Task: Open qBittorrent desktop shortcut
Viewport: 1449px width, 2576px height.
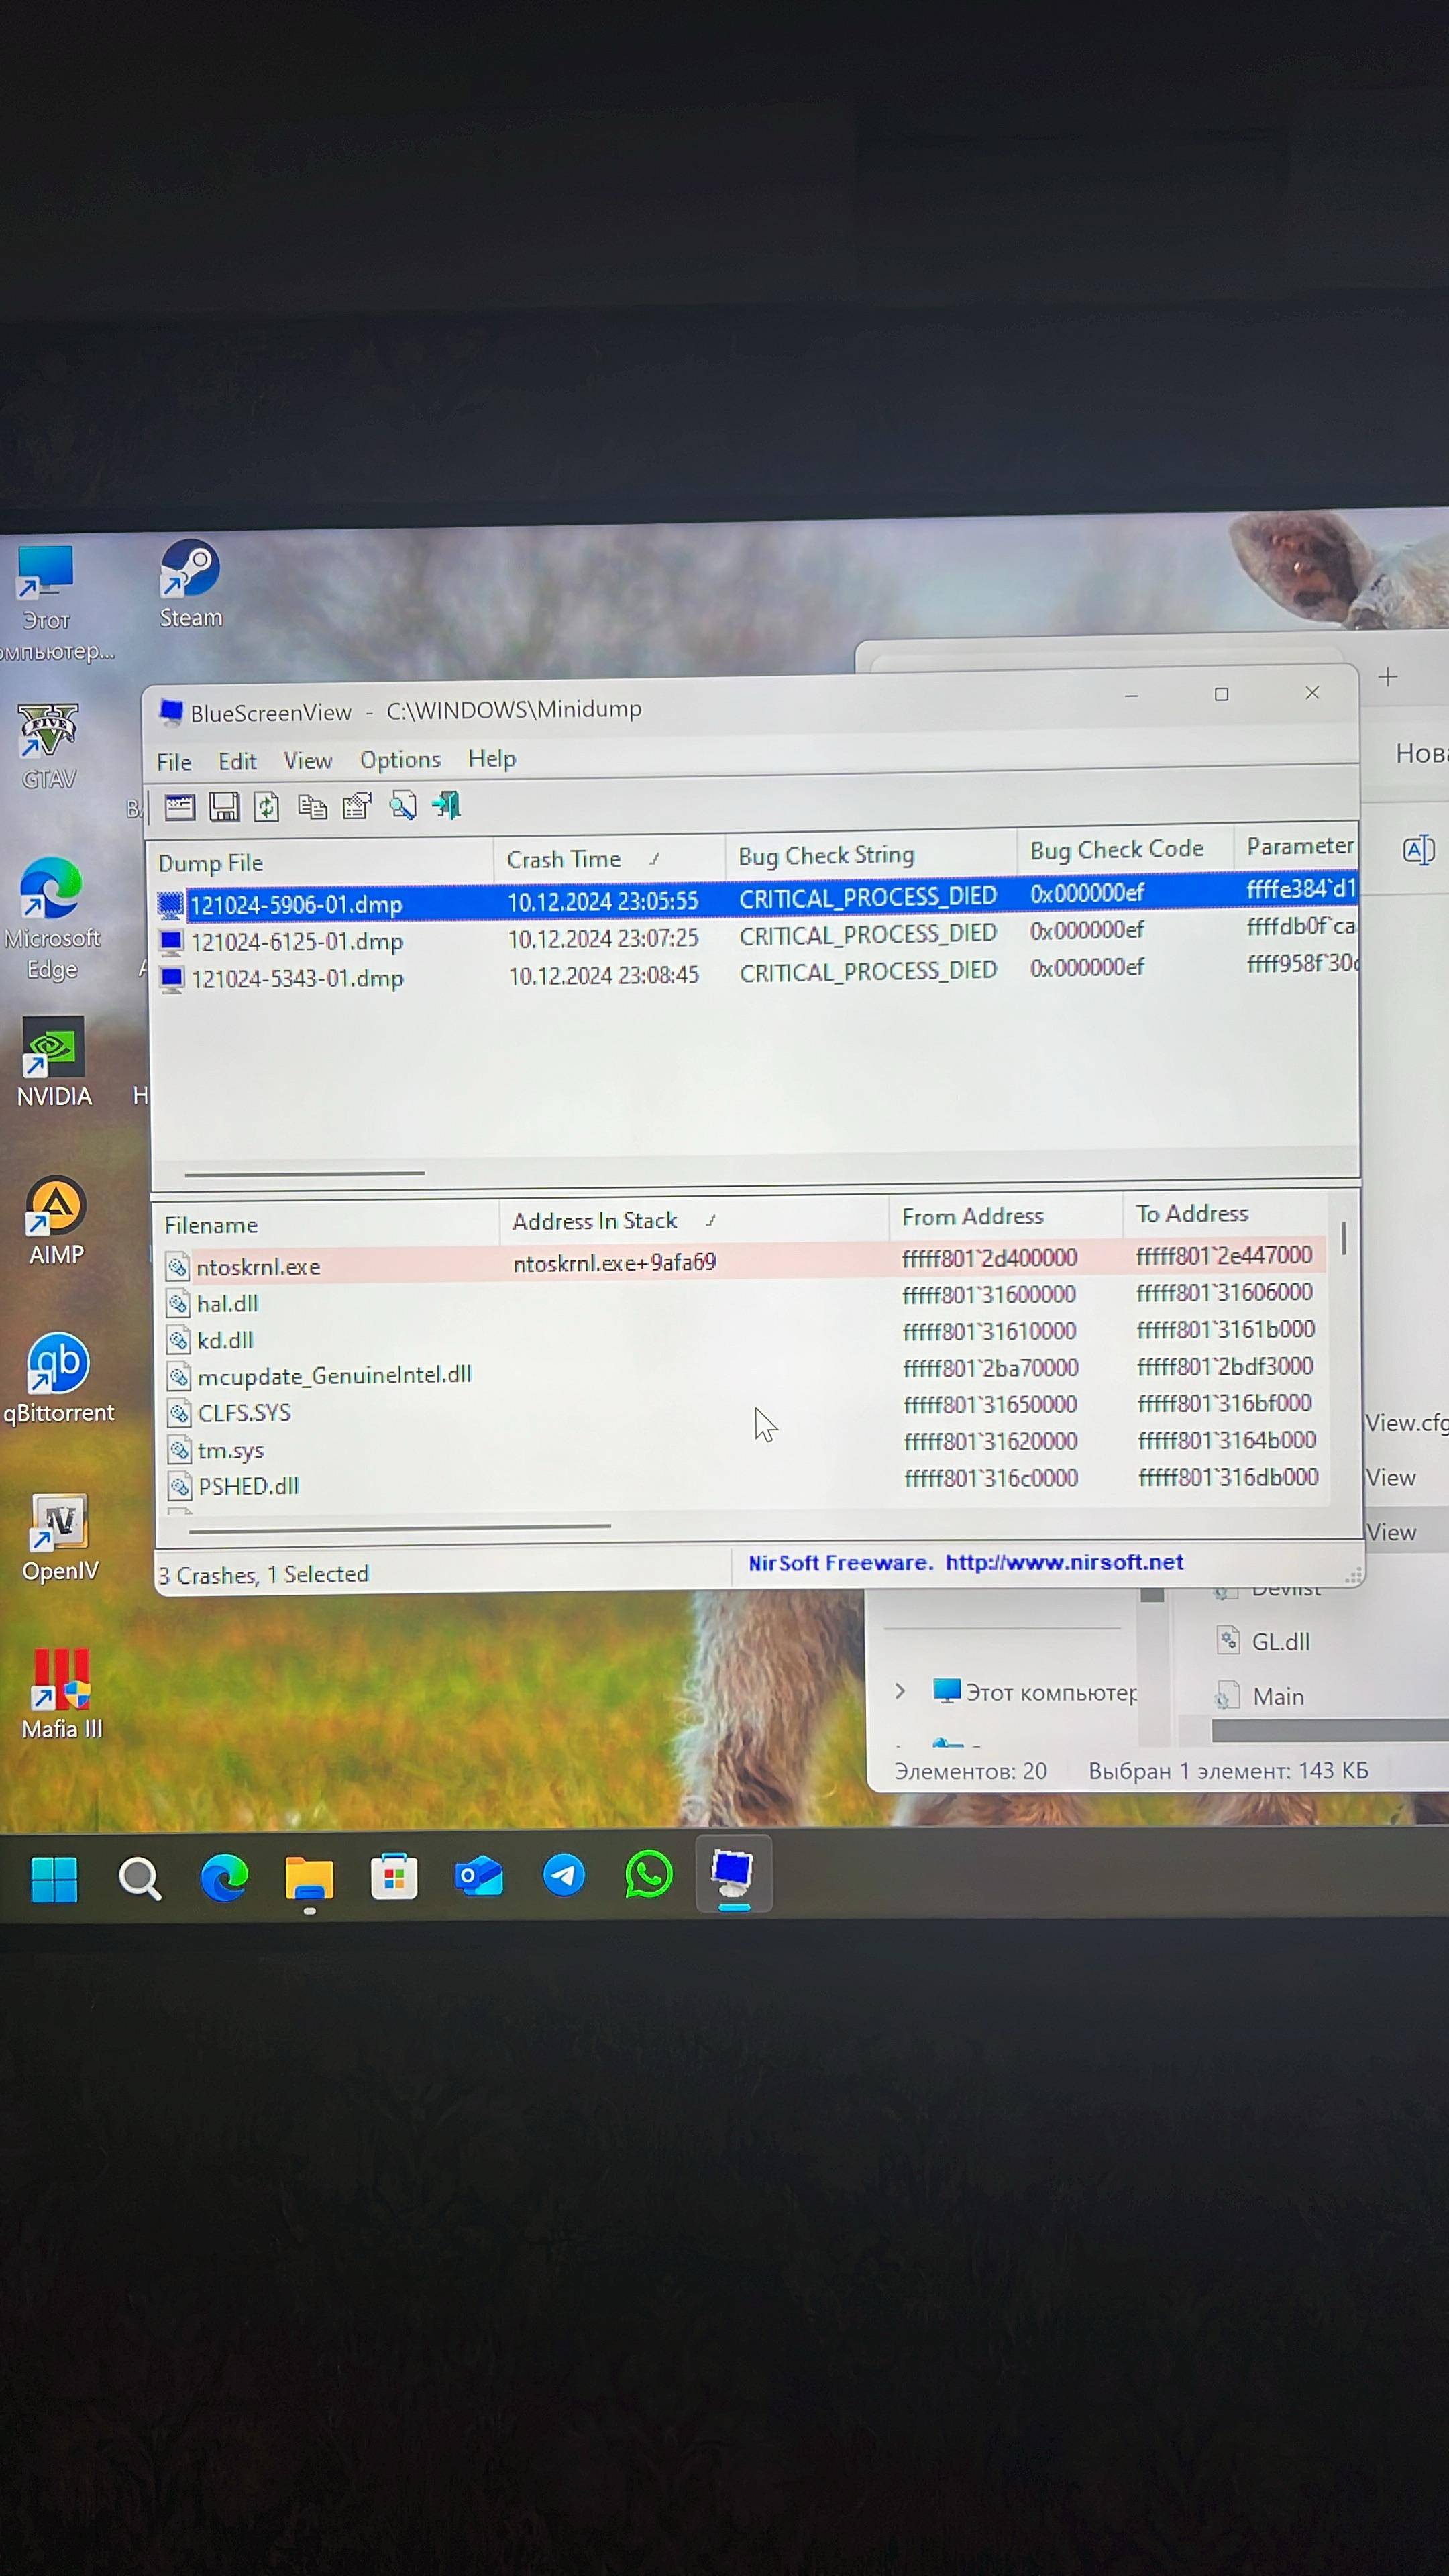Action: [59, 1378]
